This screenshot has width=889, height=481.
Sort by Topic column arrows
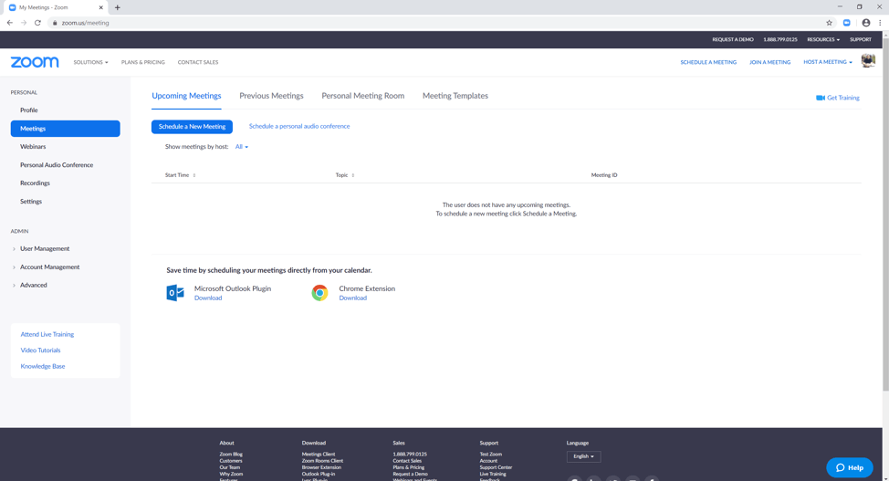pyautogui.click(x=352, y=175)
